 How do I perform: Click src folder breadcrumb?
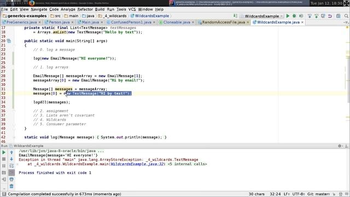(x=55, y=16)
